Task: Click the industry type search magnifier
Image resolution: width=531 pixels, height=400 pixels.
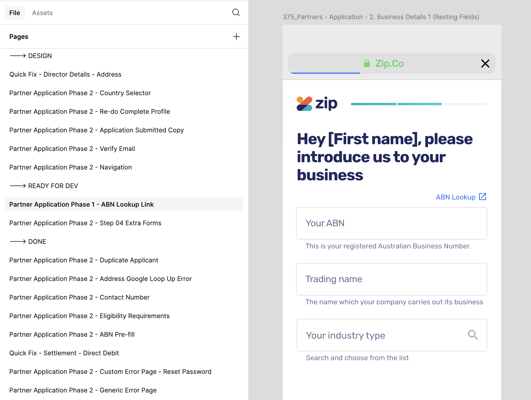Action: pyautogui.click(x=473, y=335)
